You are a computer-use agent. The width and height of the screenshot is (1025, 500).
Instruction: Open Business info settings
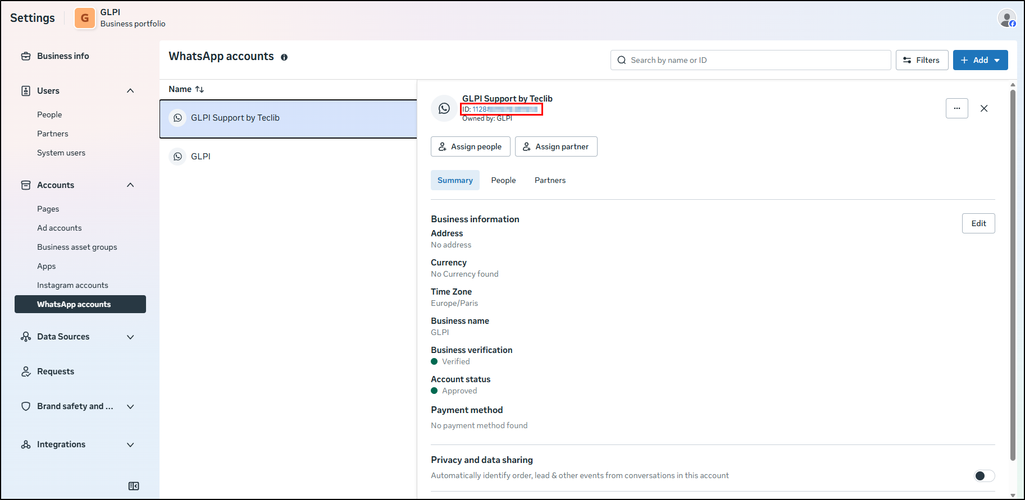(x=63, y=56)
